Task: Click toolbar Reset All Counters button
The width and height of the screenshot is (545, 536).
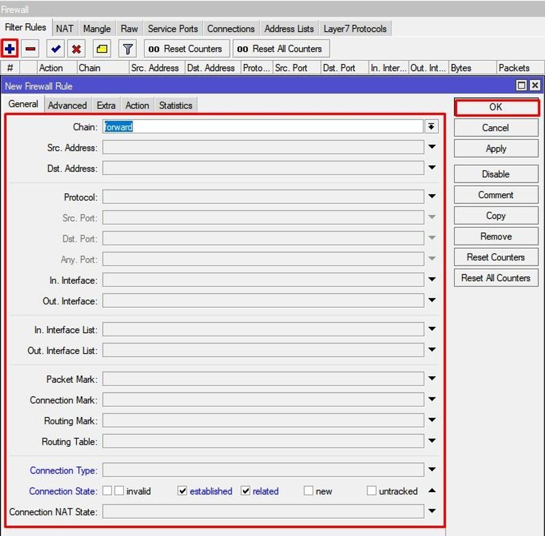Action: pos(281,49)
